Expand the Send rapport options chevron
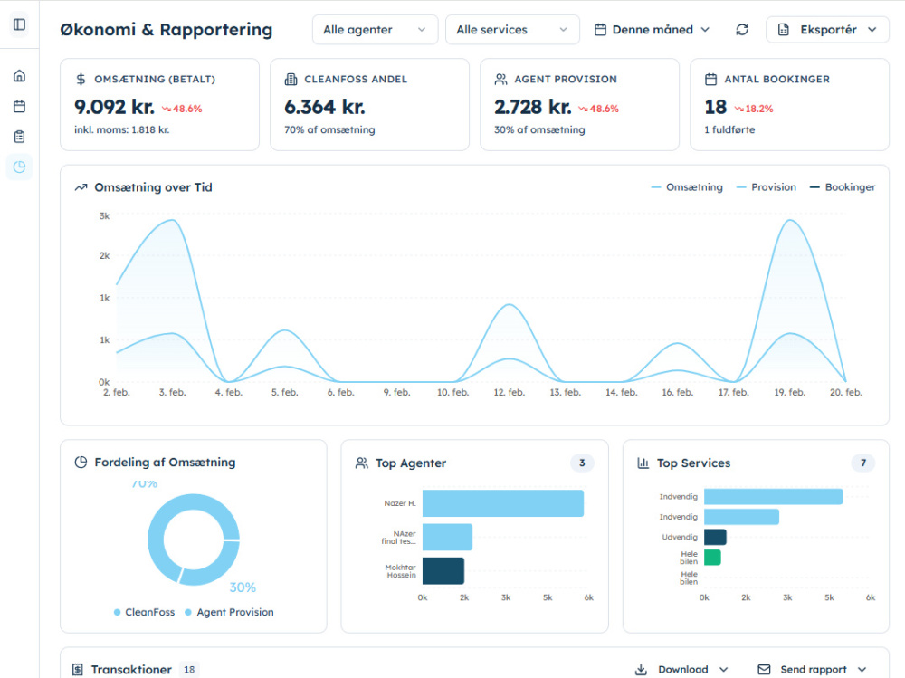Screen dimensions: 905x678 (x=862, y=669)
